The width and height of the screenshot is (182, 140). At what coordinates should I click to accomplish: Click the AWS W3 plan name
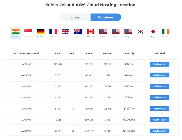(x=26, y=86)
